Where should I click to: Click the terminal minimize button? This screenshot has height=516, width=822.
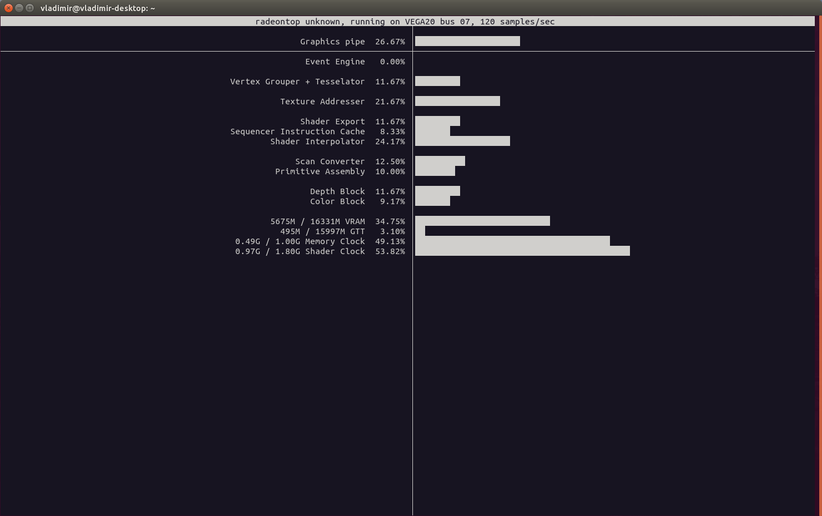18,8
